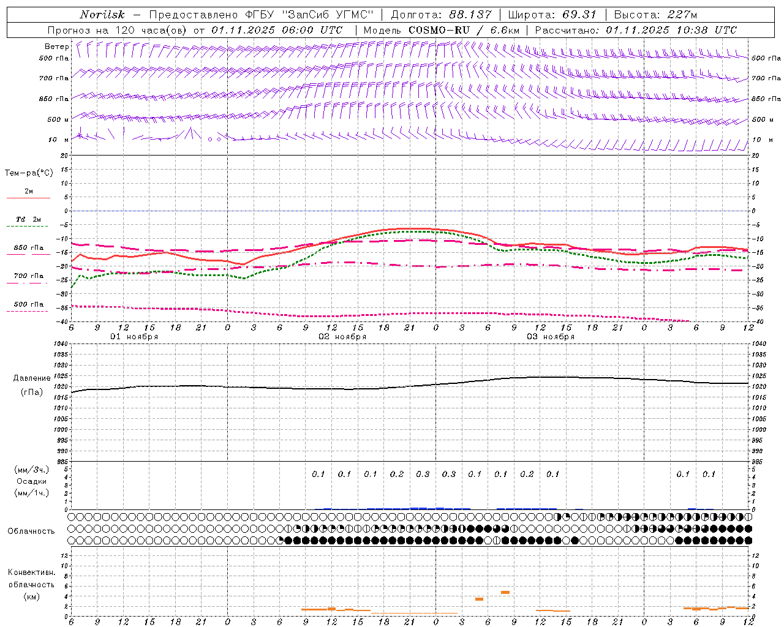Select the text Предоставлено ФГБУ "ЗапСиб УГМС"
This screenshot has height=627, width=784.
pyautogui.click(x=262, y=15)
